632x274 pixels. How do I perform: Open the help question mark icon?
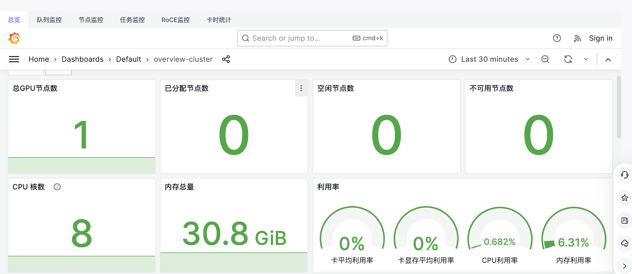(557, 38)
